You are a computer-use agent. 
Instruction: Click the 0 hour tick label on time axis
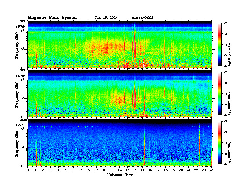(28, 170)
